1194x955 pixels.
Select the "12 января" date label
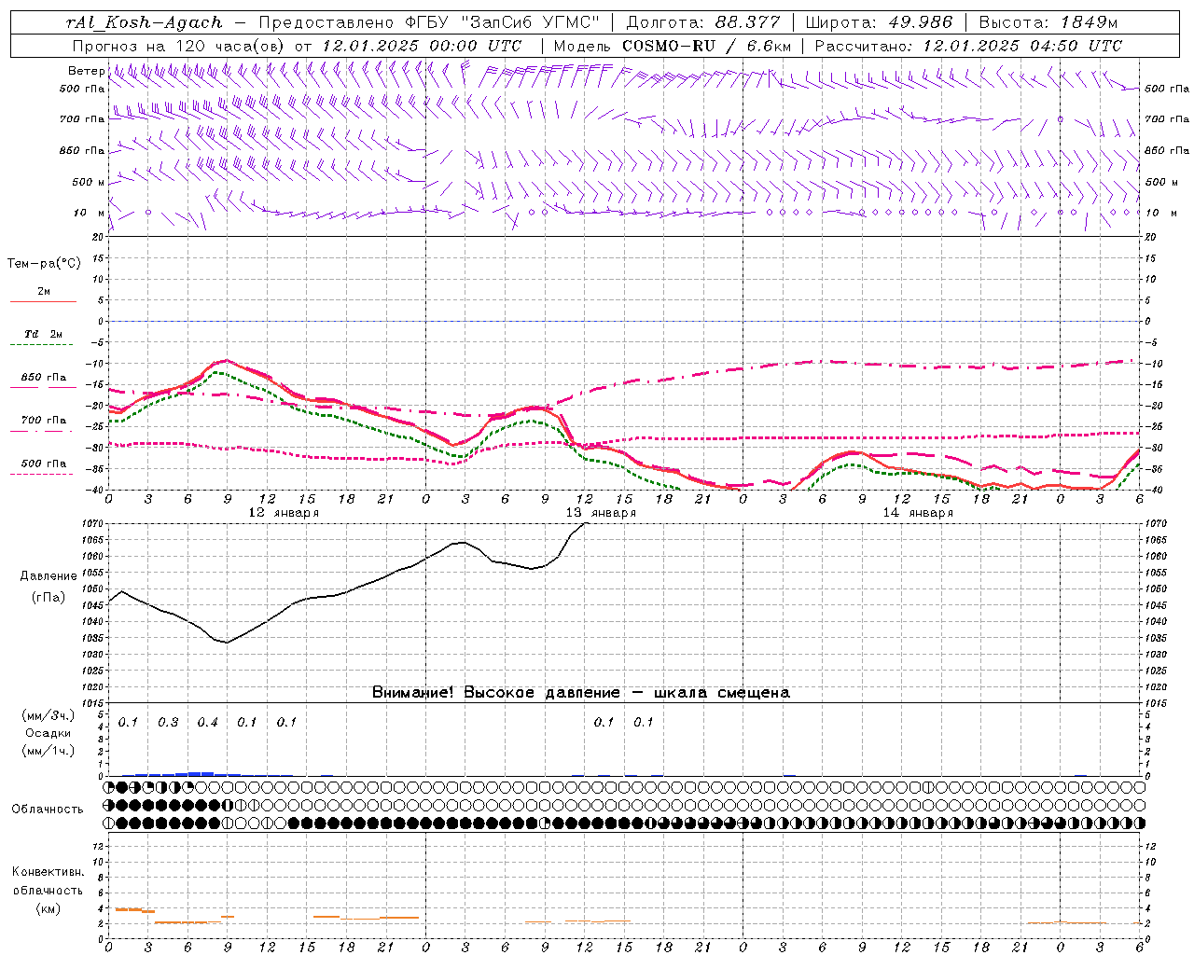pyautogui.click(x=284, y=513)
